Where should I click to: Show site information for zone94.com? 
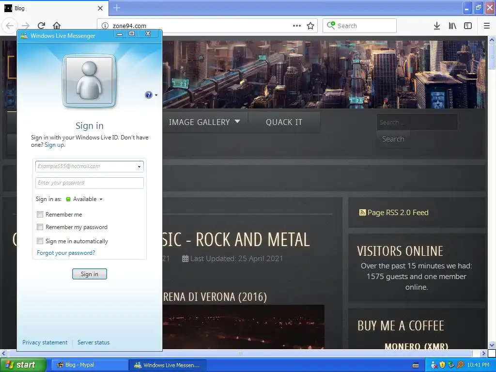click(105, 26)
